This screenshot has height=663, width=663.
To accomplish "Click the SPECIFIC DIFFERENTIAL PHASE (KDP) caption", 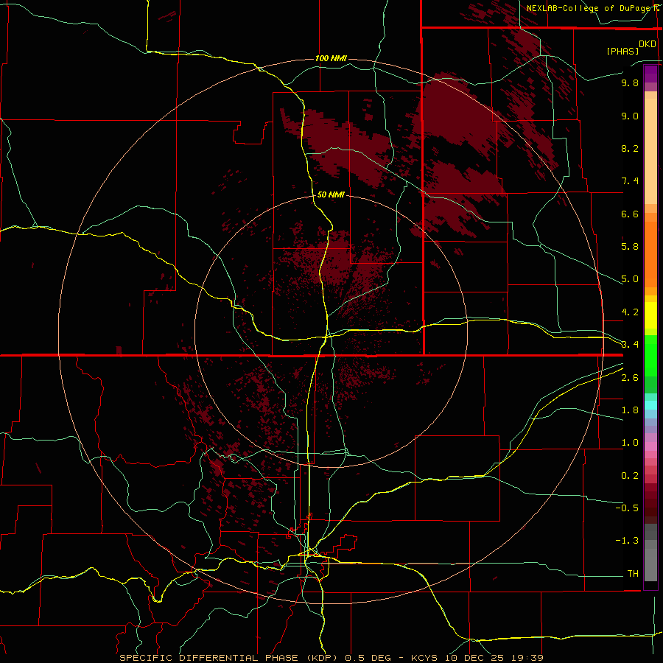I will click(228, 658).
